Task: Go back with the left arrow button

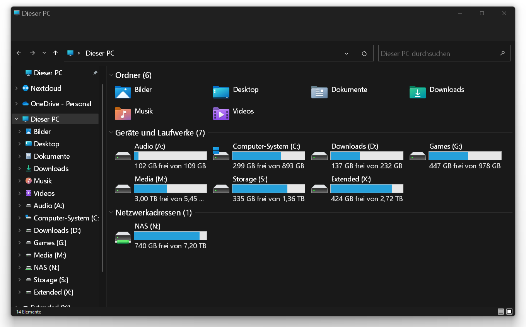Action: point(19,53)
